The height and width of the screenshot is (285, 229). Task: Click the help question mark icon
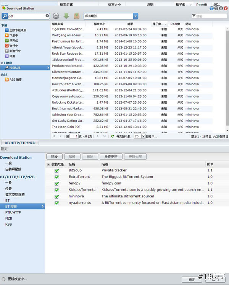coord(212,8)
